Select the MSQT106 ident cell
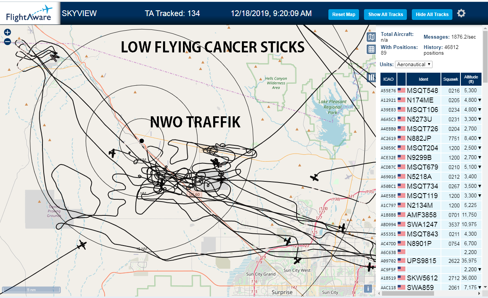The height and width of the screenshot is (298, 488). (423, 110)
